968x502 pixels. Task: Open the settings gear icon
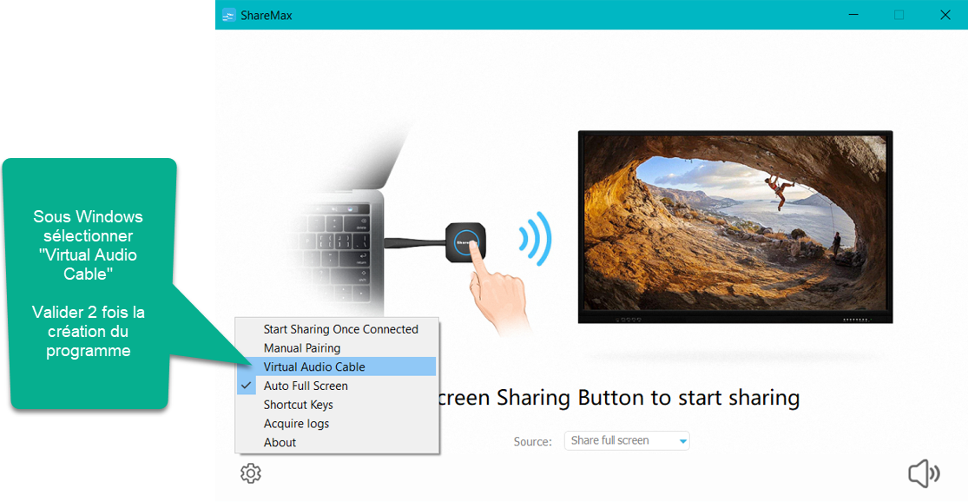click(x=251, y=473)
